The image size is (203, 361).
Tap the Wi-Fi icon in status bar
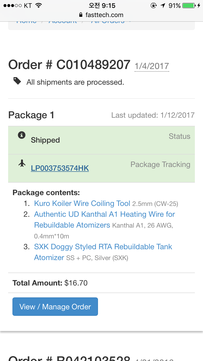pos(39,5)
